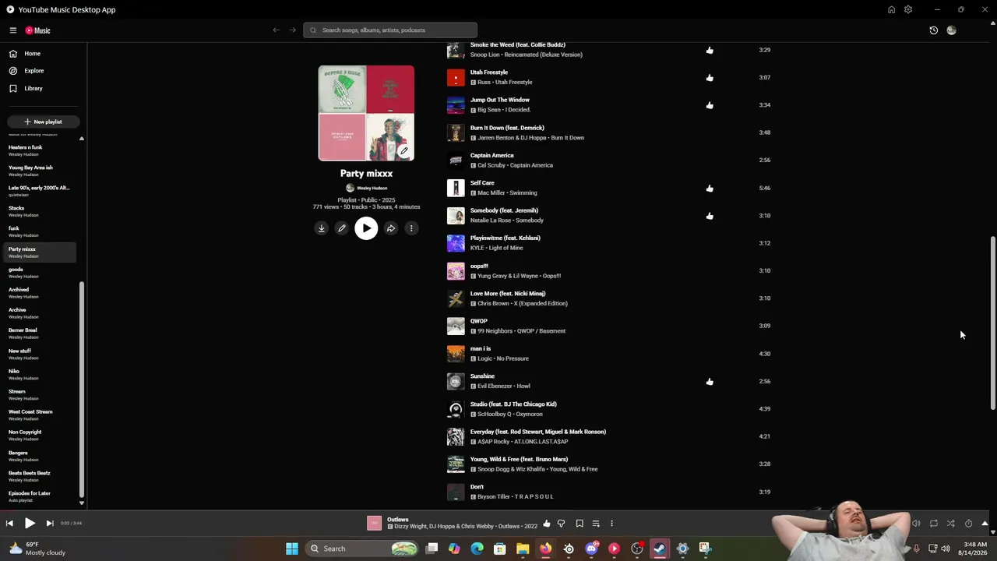Open Microsoft Edge from the taskbar
The height and width of the screenshot is (561, 997).
tap(477, 549)
